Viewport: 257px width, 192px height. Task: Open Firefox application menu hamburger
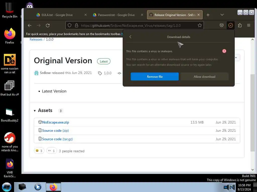(x=249, y=25)
